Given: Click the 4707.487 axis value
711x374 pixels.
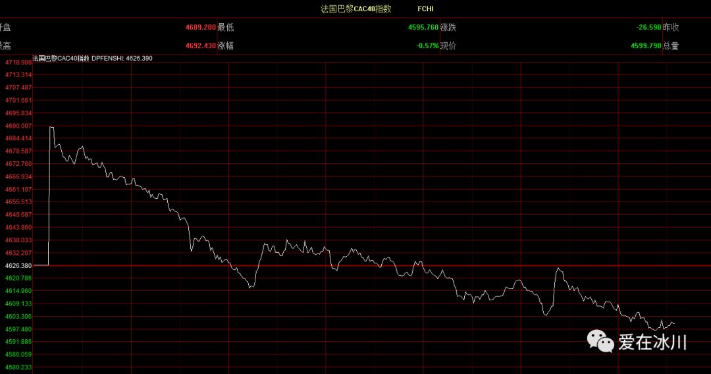Looking at the screenshot, I should [18, 87].
